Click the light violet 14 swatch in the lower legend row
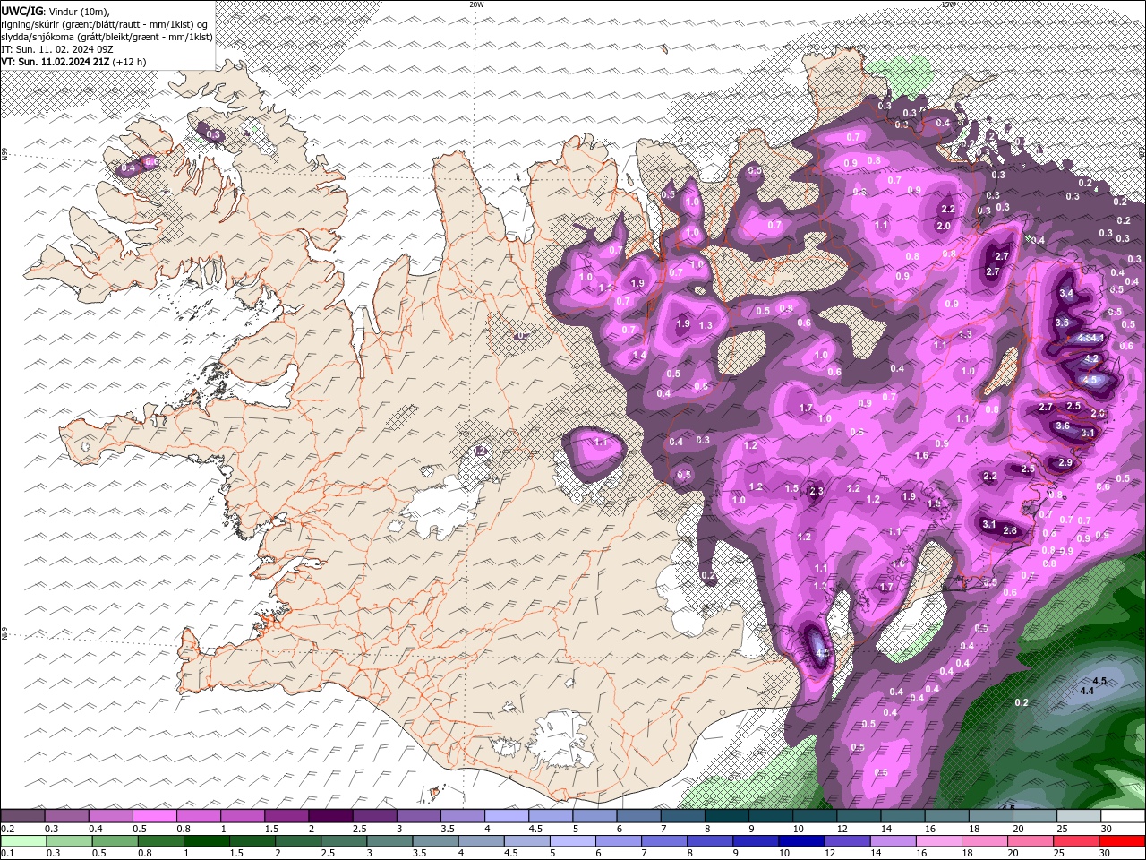This screenshot has width=1146, height=860. 894,841
